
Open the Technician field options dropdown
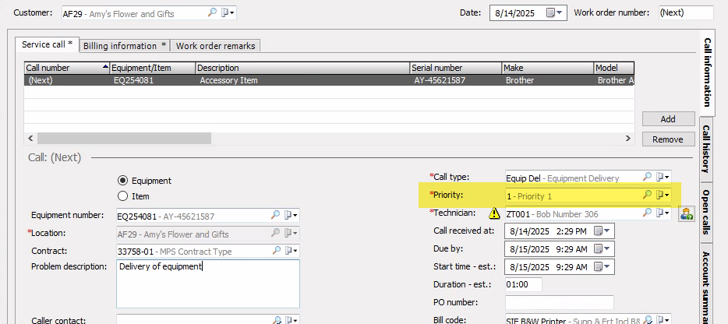pos(663,213)
